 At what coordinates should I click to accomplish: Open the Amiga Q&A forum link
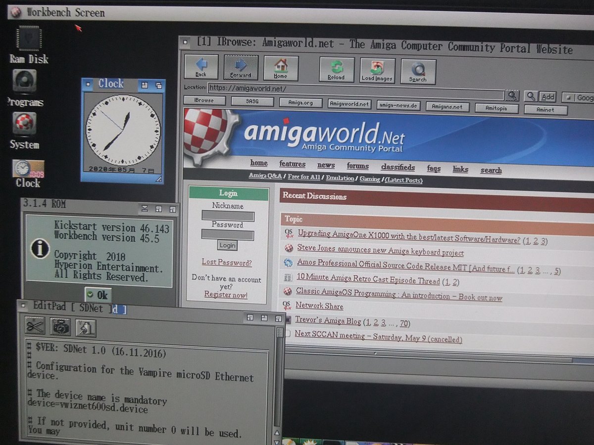(265, 176)
